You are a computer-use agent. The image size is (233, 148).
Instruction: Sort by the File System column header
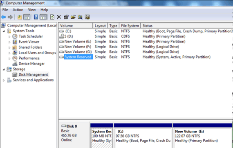130,26
